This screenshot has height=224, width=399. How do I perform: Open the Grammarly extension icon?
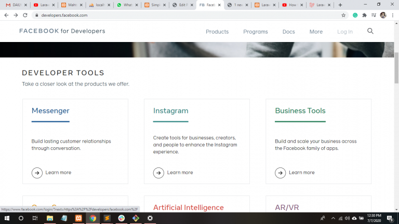355,15
